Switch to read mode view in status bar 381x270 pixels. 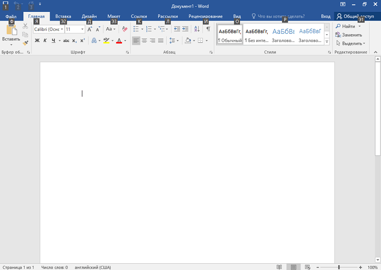tap(279, 267)
